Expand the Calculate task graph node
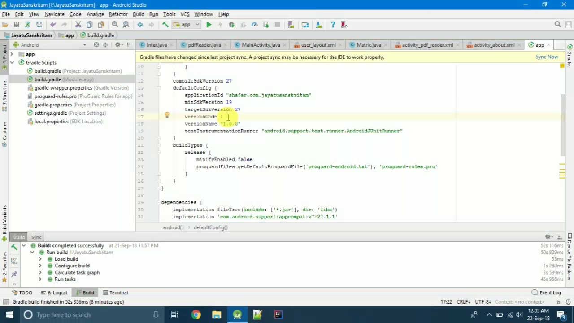 (x=40, y=273)
